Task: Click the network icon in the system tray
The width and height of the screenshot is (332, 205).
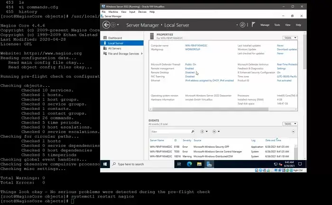Action: [x=276, y=164]
